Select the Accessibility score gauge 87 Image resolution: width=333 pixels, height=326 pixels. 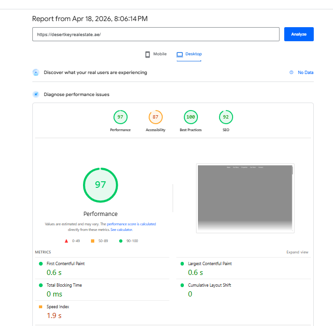(x=156, y=117)
